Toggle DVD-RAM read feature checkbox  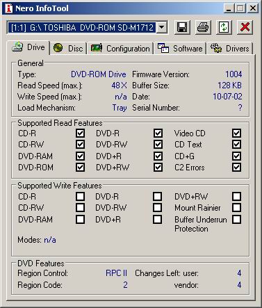tap(80, 156)
